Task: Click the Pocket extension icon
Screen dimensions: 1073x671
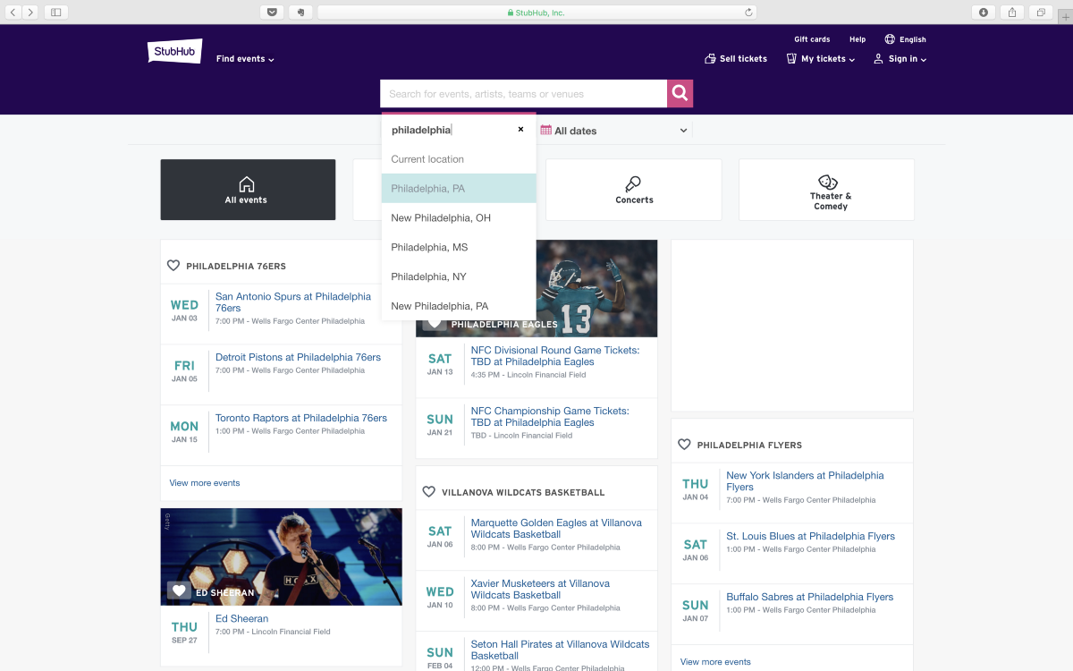Action: coord(271,13)
